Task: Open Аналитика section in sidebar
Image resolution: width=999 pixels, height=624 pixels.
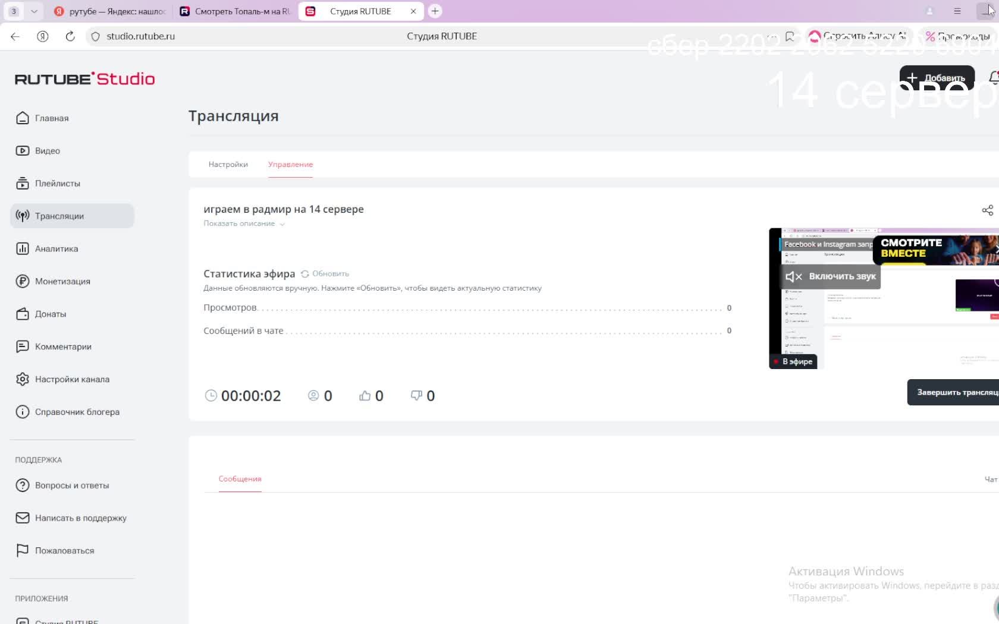Action: click(x=56, y=248)
